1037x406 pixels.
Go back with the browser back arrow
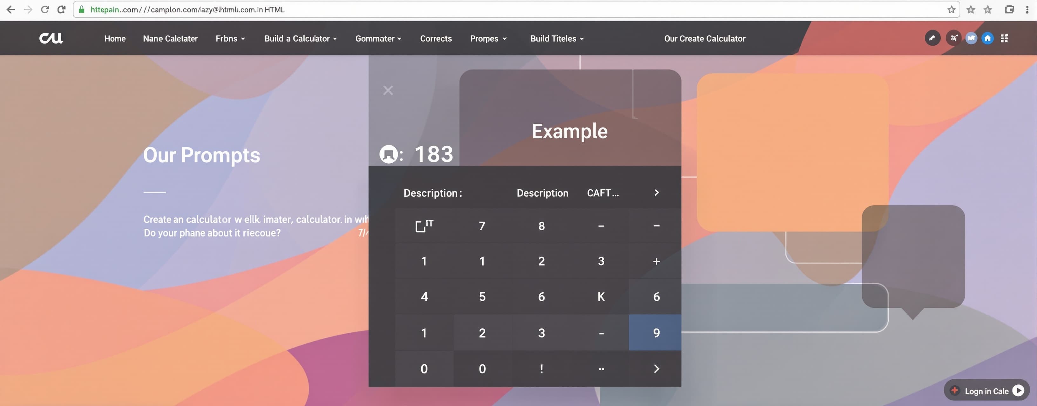[x=11, y=10]
